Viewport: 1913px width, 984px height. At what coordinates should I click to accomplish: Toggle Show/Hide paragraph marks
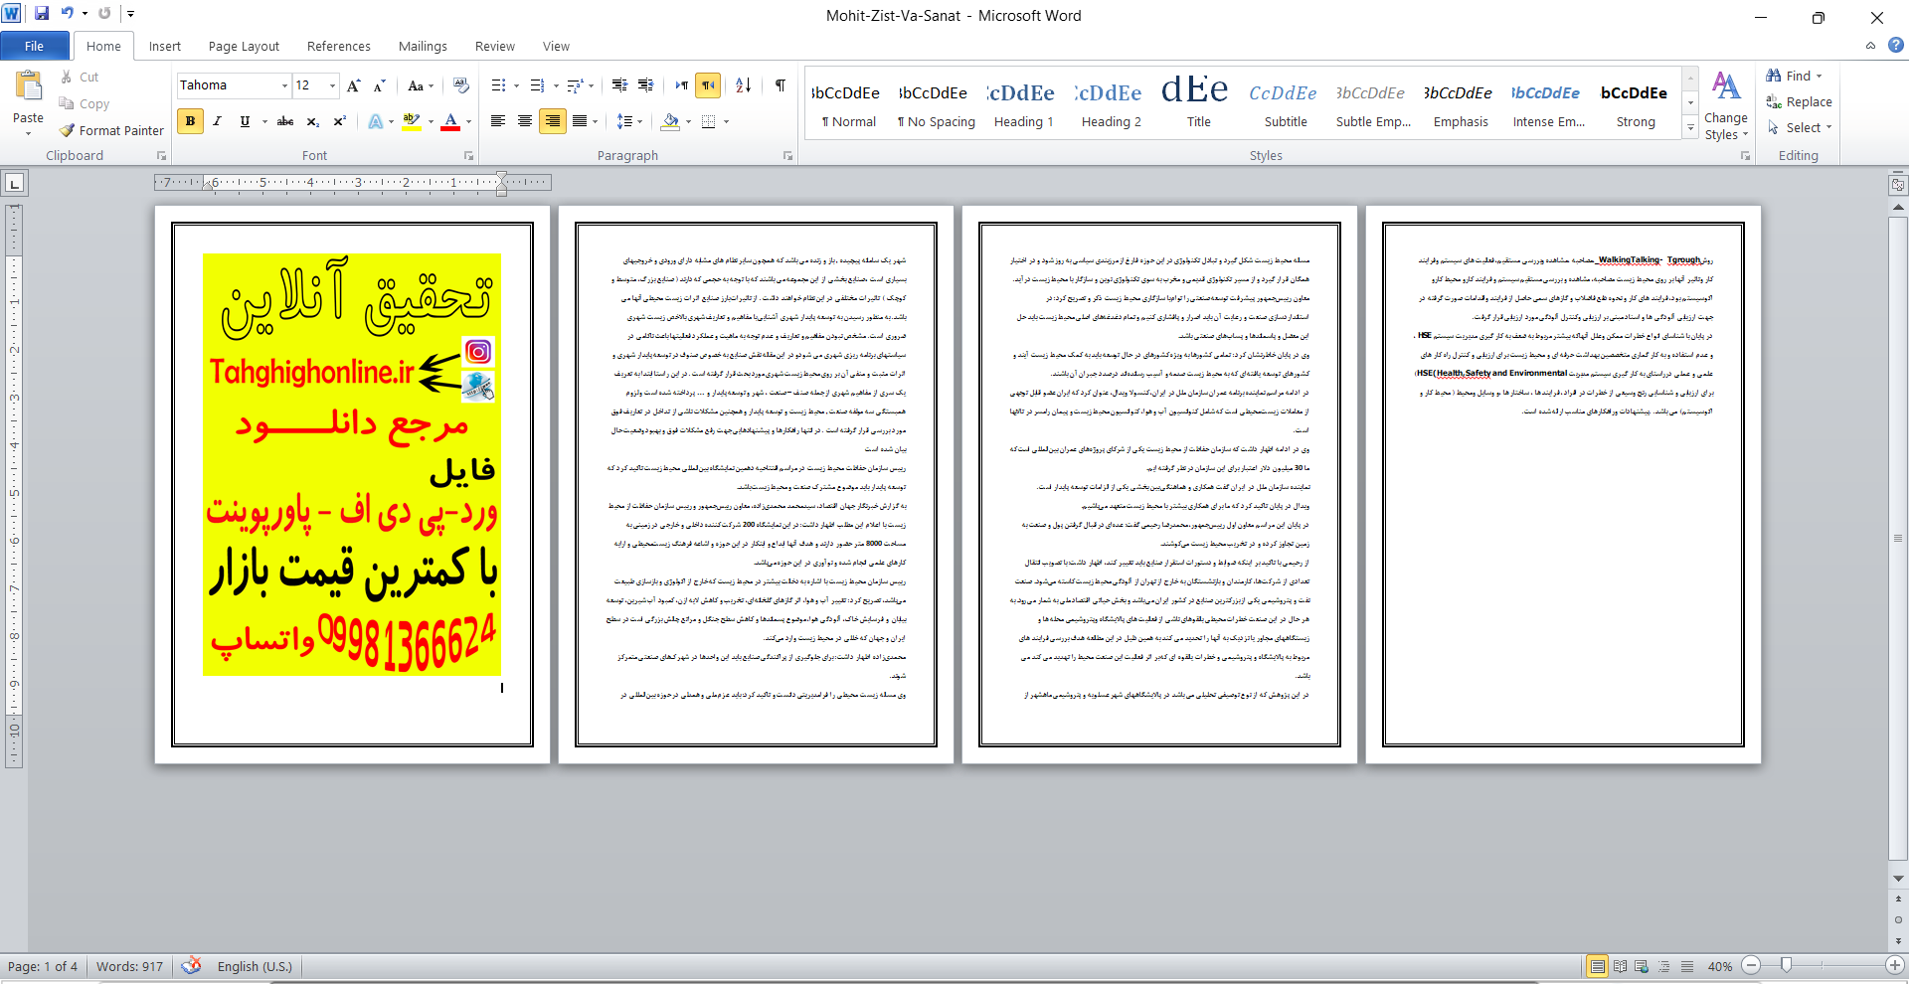pos(781,85)
